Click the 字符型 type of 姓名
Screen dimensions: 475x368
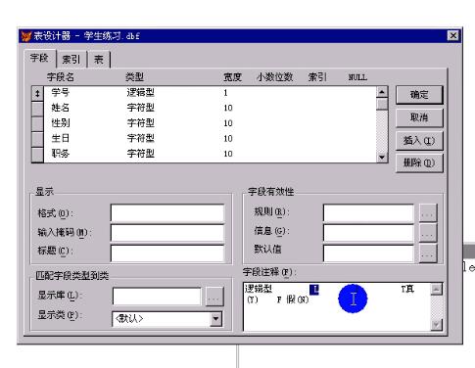pyautogui.click(x=141, y=108)
